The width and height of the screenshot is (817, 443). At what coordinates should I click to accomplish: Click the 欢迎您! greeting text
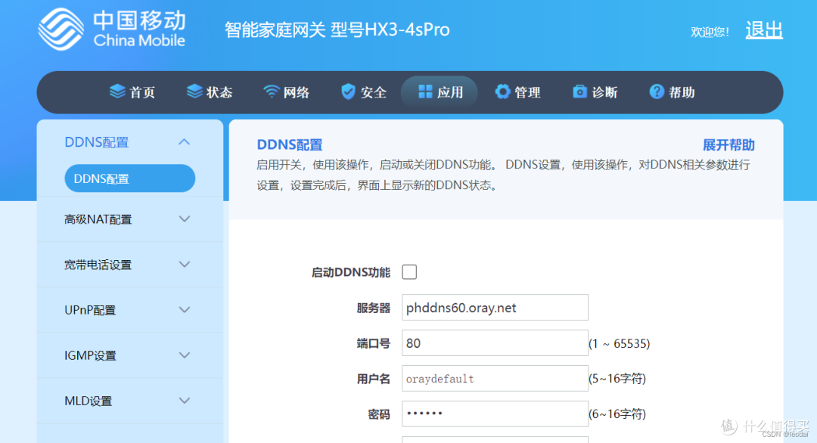point(710,32)
